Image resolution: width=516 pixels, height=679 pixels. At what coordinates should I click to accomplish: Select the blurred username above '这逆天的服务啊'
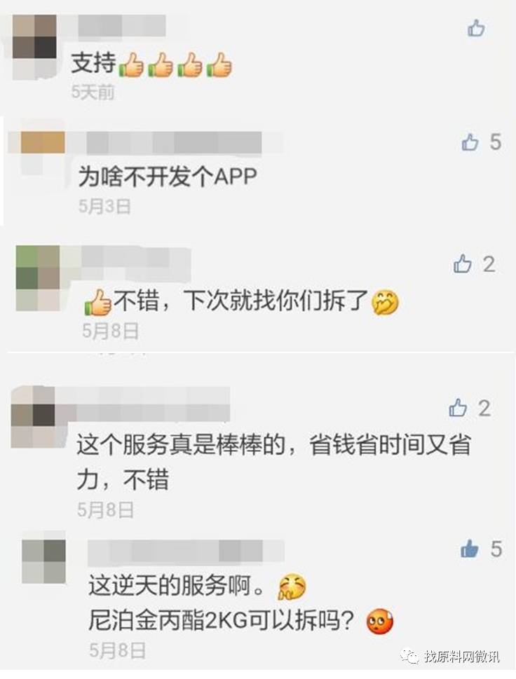[x=186, y=551]
